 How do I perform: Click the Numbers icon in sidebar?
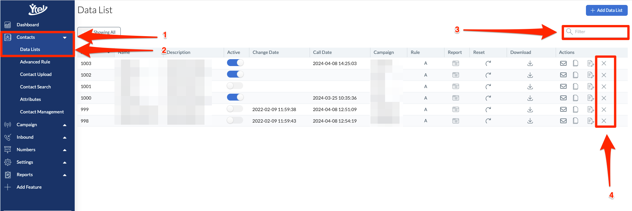click(8, 150)
